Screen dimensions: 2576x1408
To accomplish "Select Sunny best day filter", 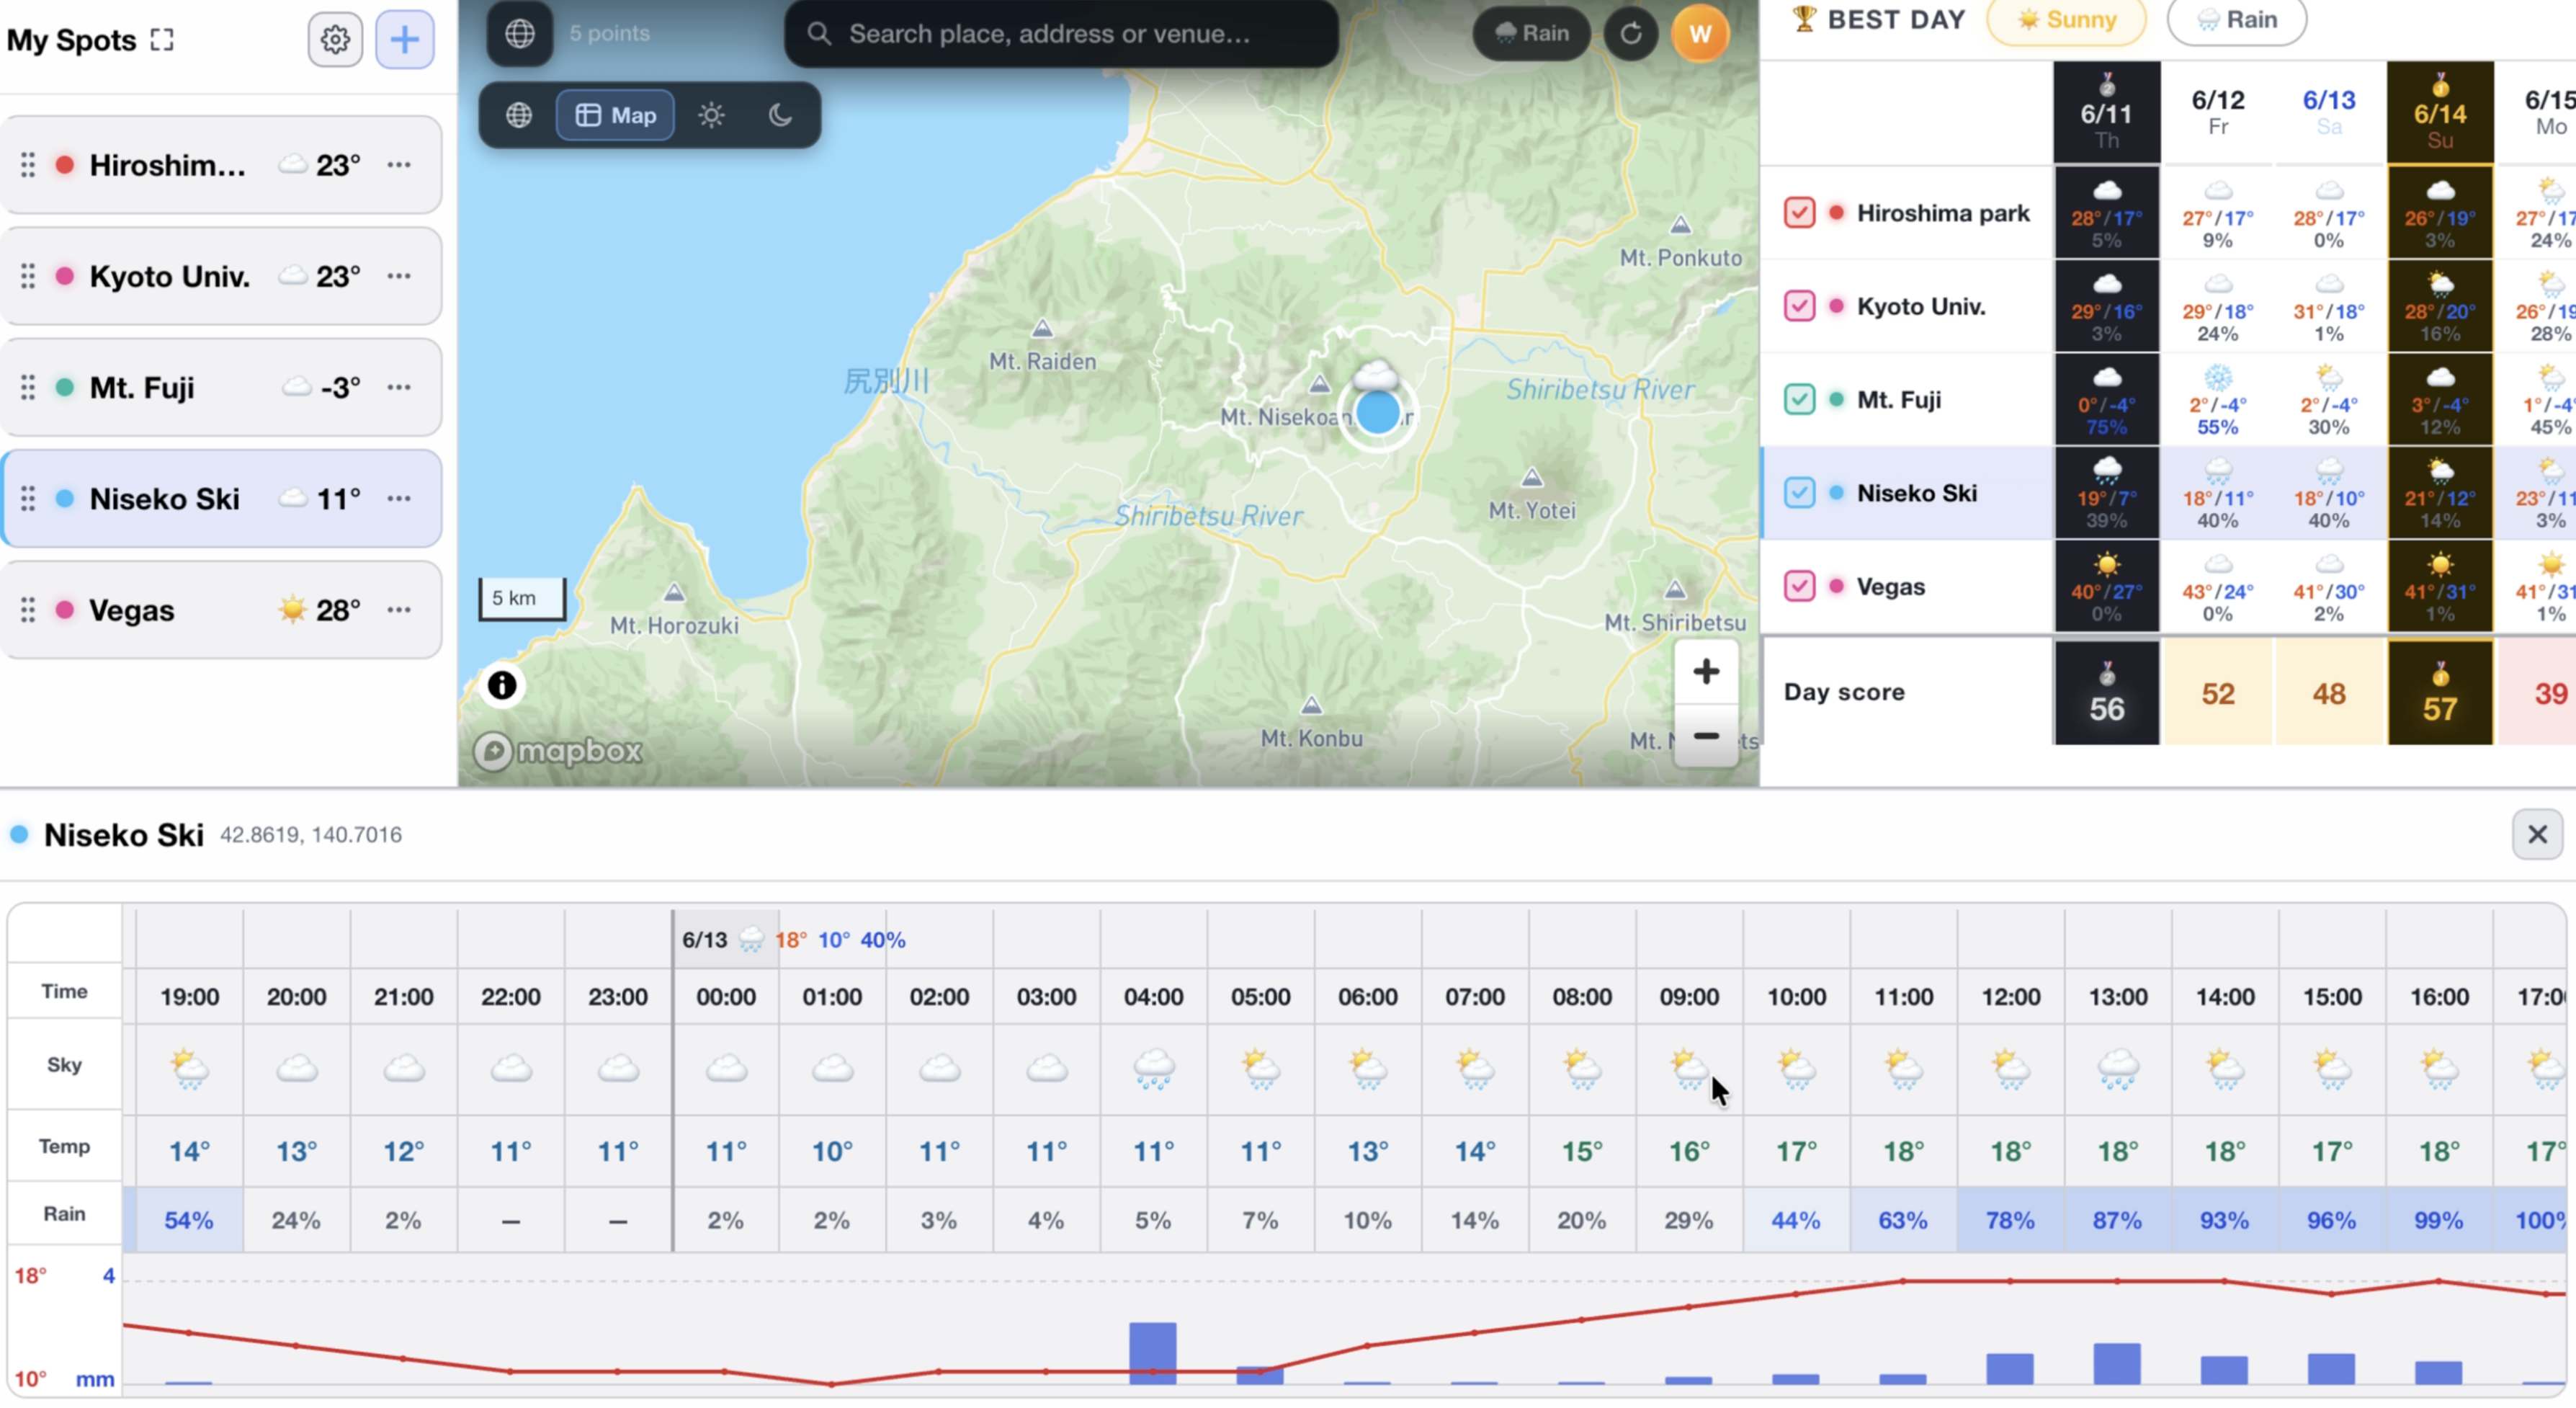I will [2066, 20].
